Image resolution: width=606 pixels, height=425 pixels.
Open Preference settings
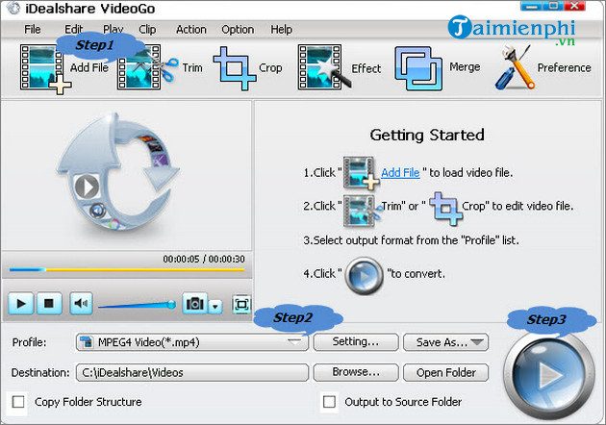point(515,67)
